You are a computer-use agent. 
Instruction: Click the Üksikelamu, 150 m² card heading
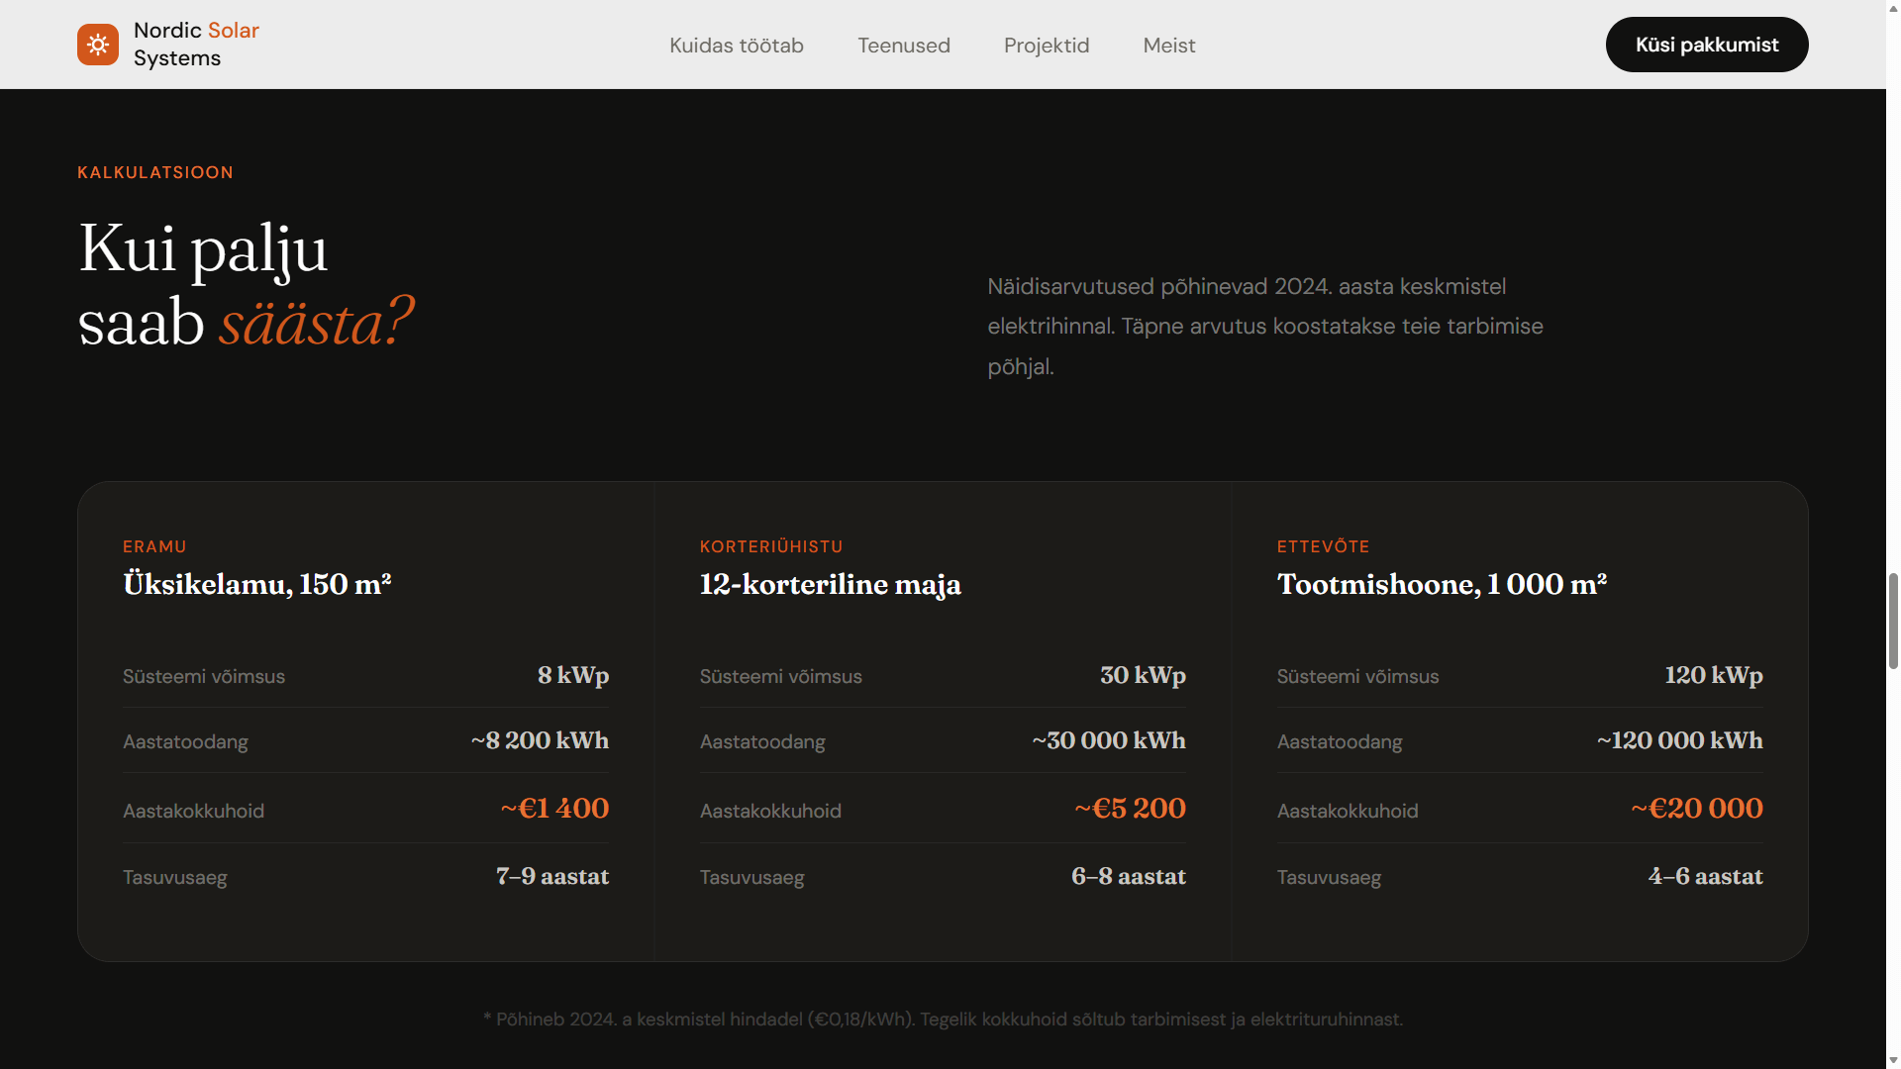pos(256,584)
